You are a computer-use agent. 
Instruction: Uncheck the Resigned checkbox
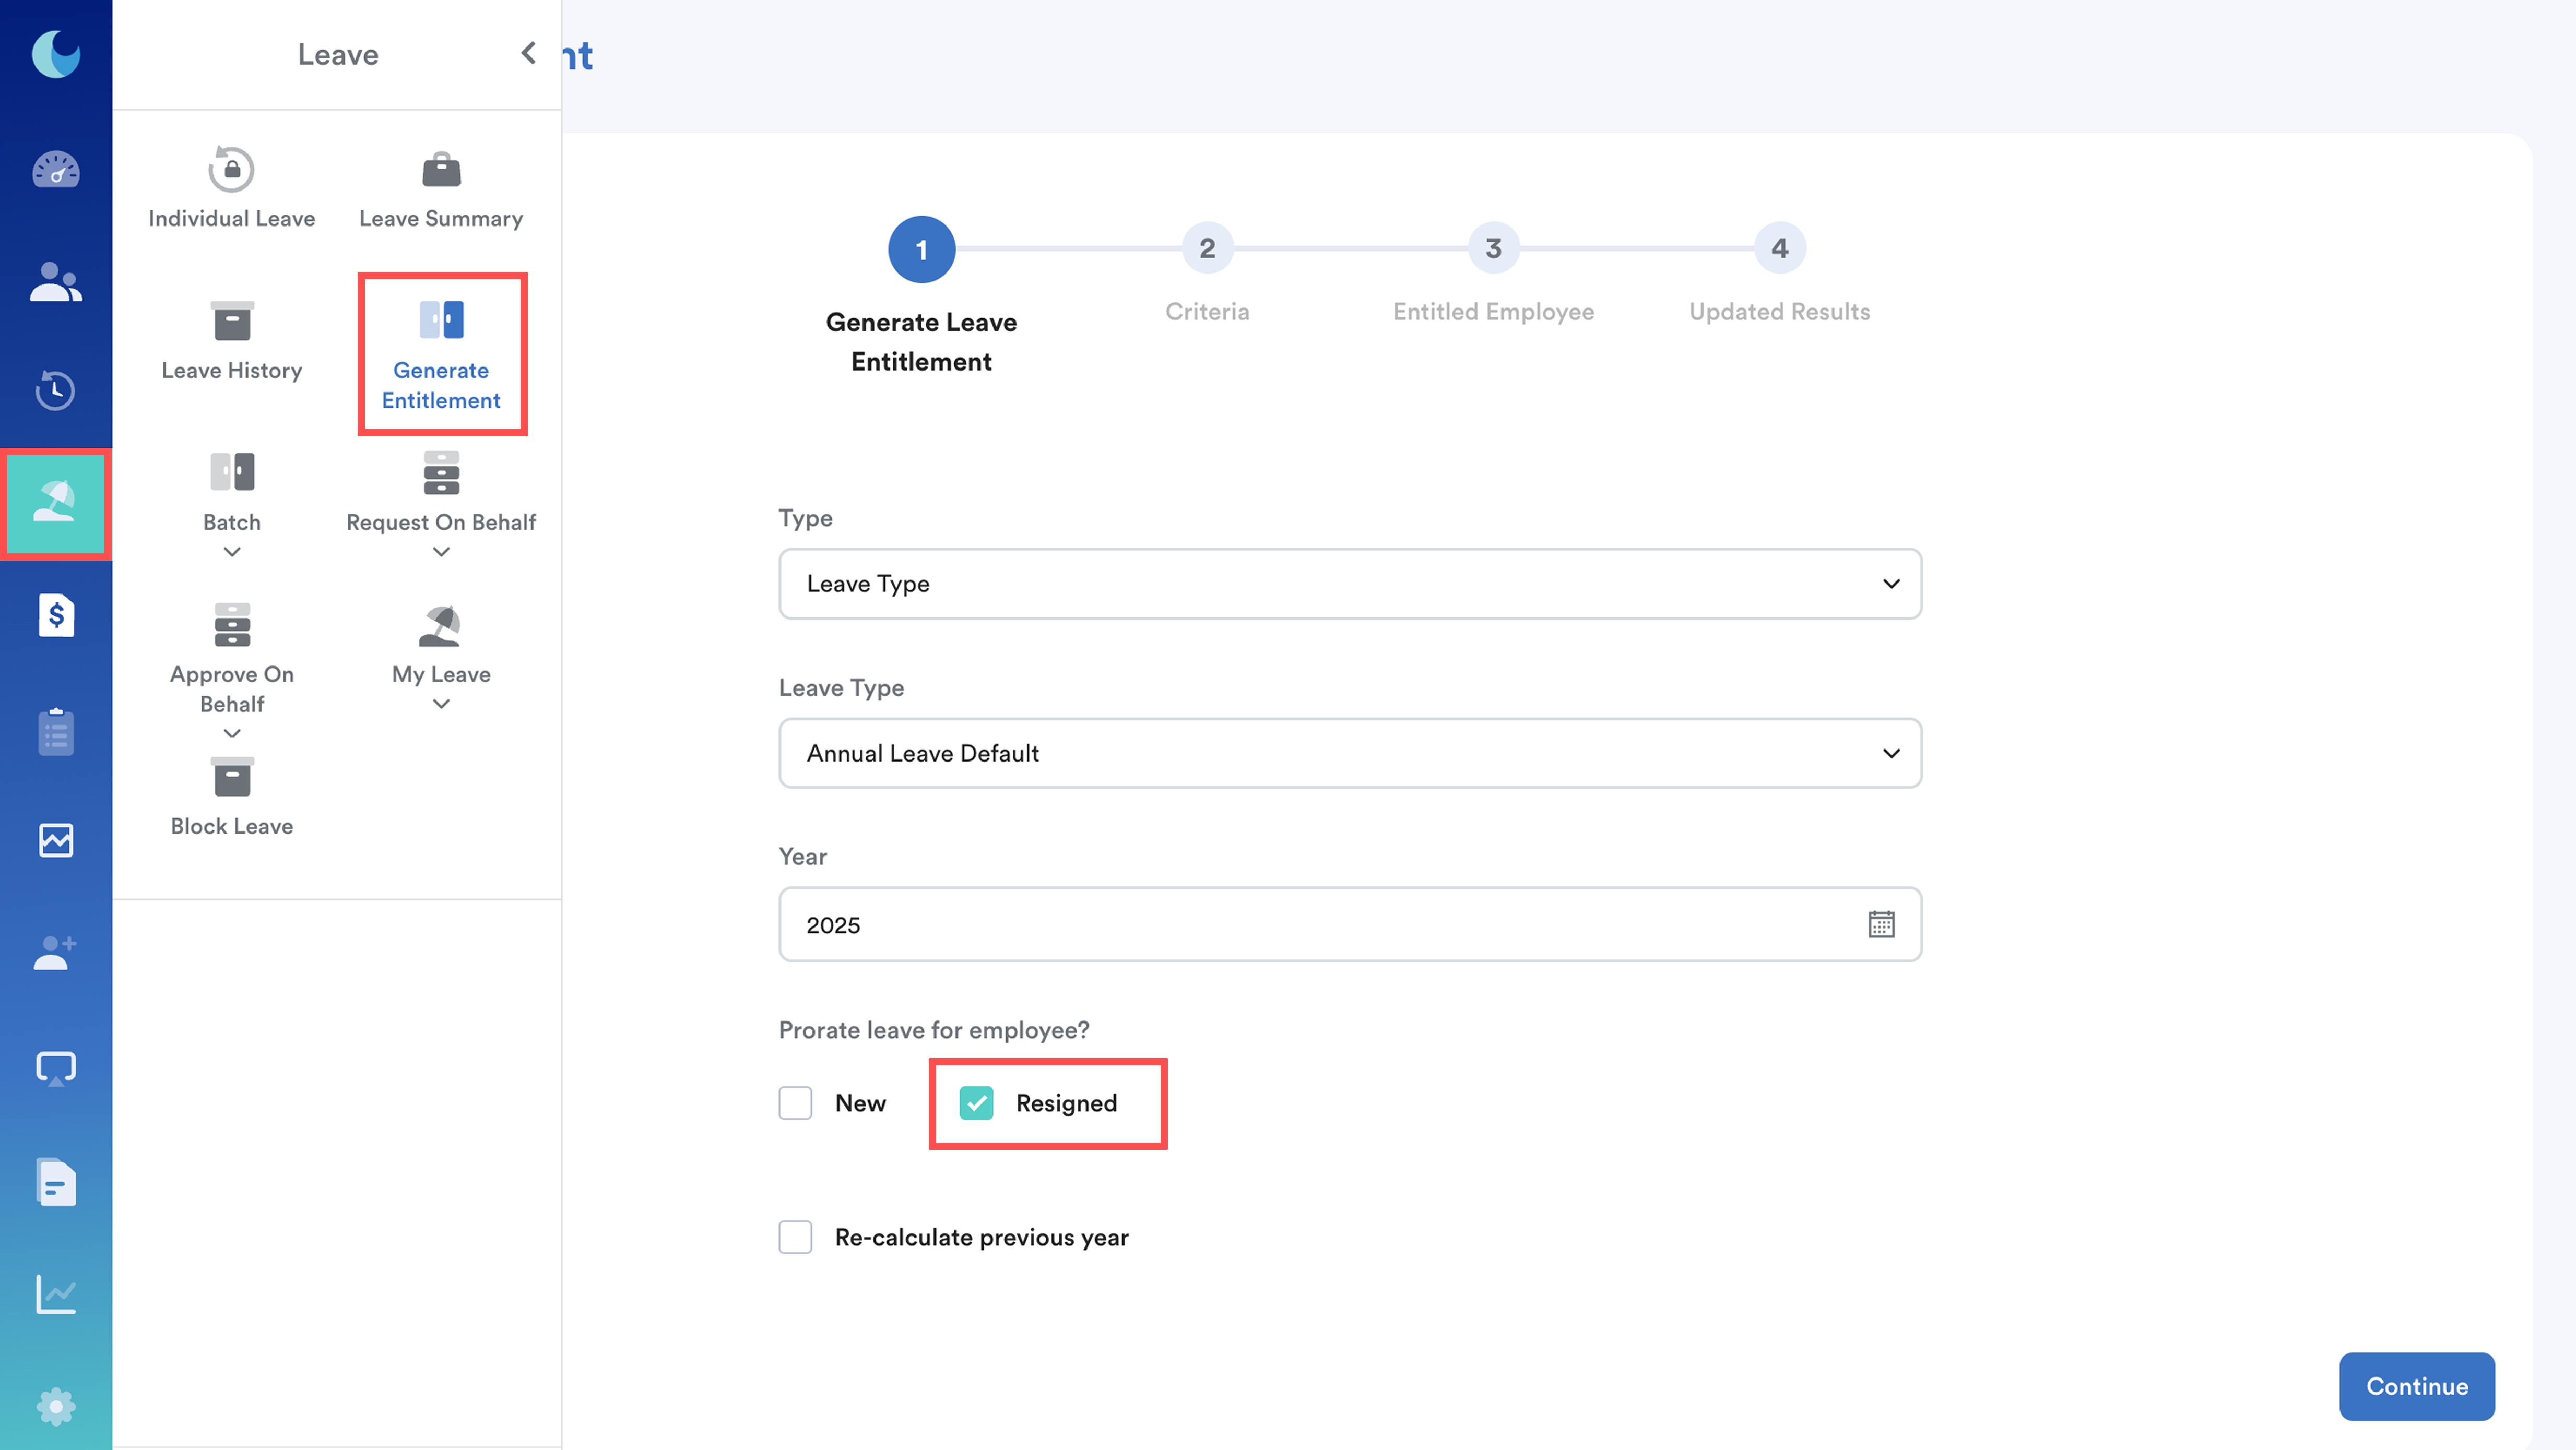(976, 1103)
